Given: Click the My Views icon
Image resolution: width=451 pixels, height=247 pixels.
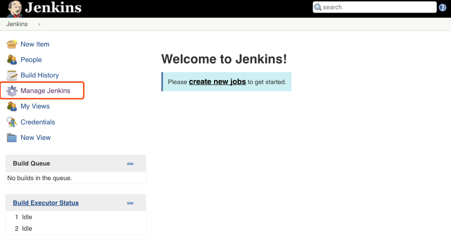Looking at the screenshot, I should pyautogui.click(x=12, y=106).
